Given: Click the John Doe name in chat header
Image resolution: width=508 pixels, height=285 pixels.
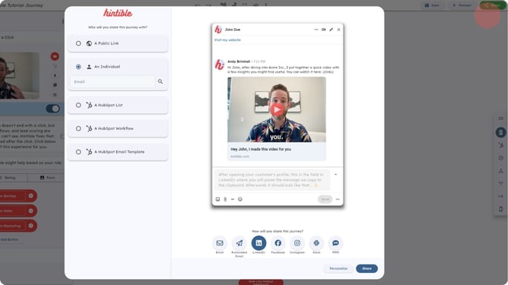Looking at the screenshot, I should 233,30.
